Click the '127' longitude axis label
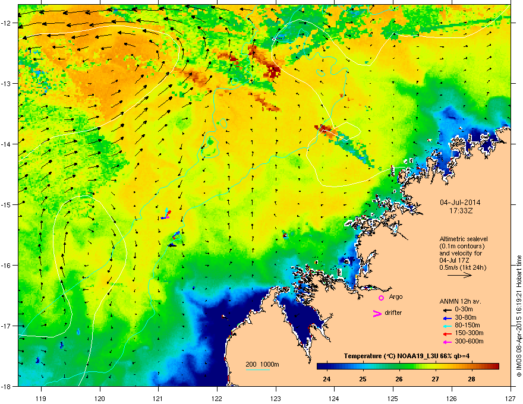The height and width of the screenshot is (404, 523). tap(511, 398)
